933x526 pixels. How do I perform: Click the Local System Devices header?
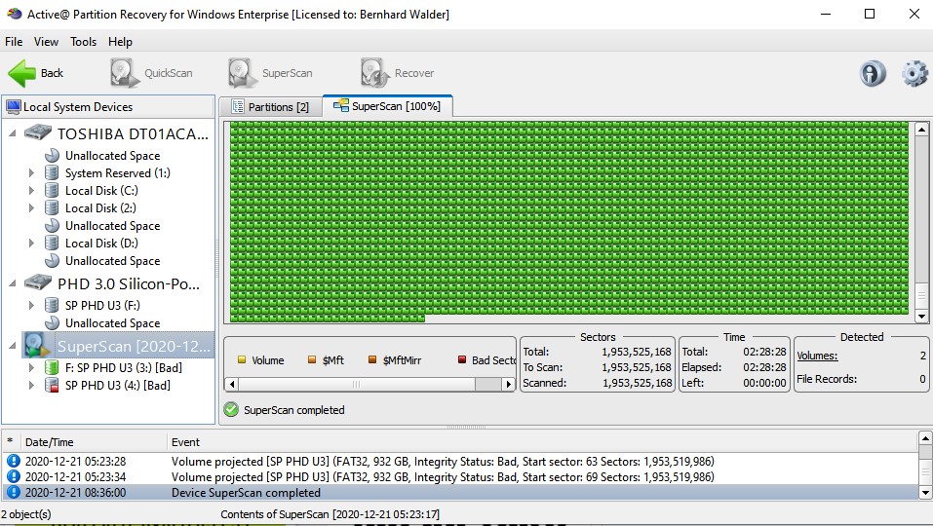click(107, 107)
